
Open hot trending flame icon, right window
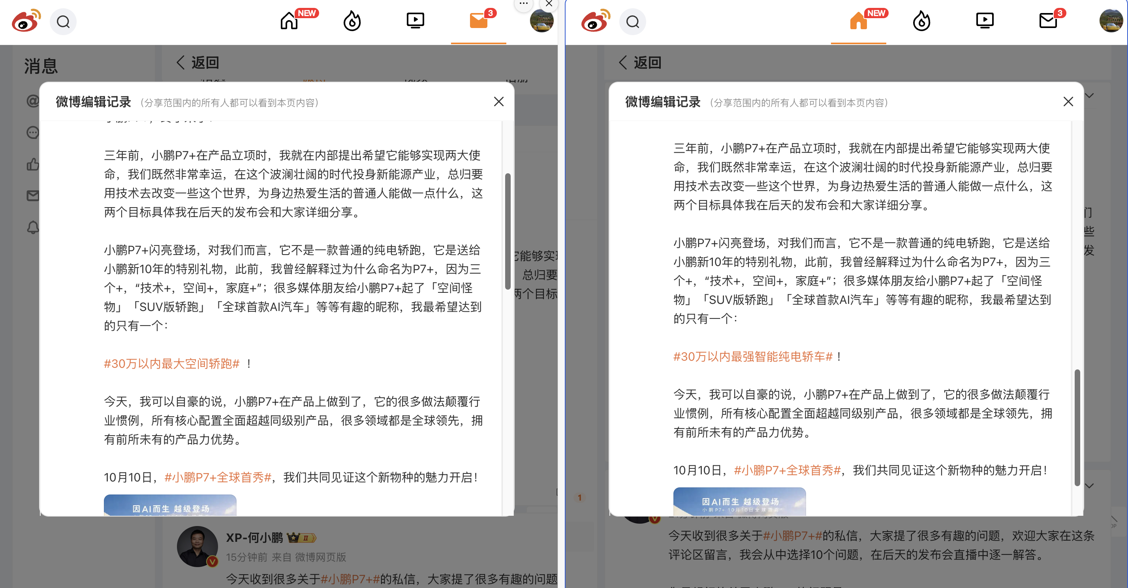[x=922, y=21]
